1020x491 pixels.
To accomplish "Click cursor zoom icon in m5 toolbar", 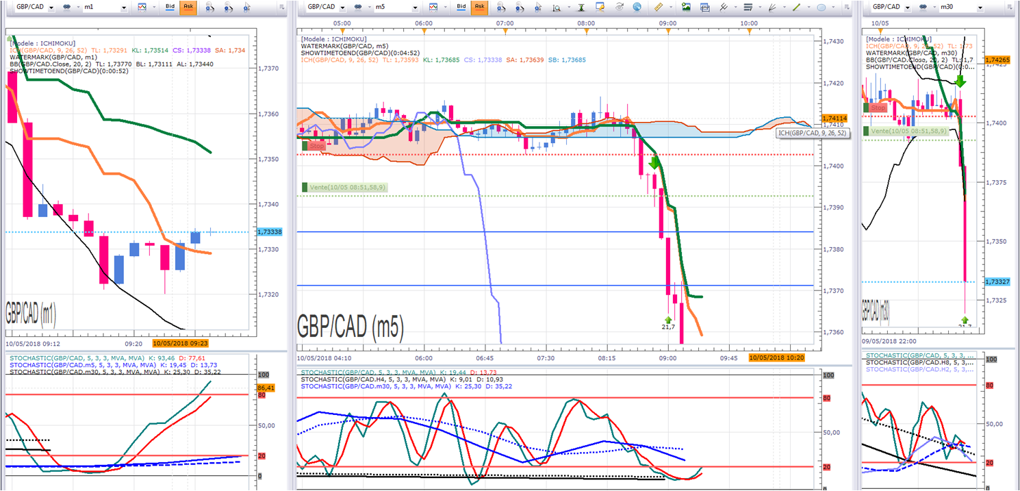I will point(538,8).
